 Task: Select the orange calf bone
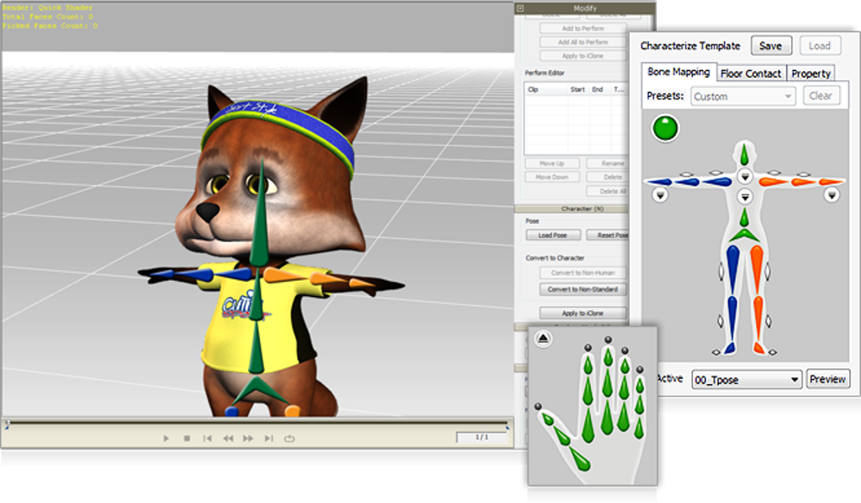click(x=758, y=318)
